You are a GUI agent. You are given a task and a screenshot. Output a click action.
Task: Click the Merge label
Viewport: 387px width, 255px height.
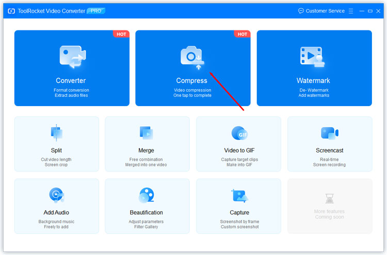tap(146, 150)
